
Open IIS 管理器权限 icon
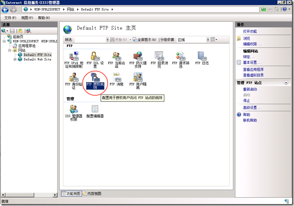tap(74, 113)
